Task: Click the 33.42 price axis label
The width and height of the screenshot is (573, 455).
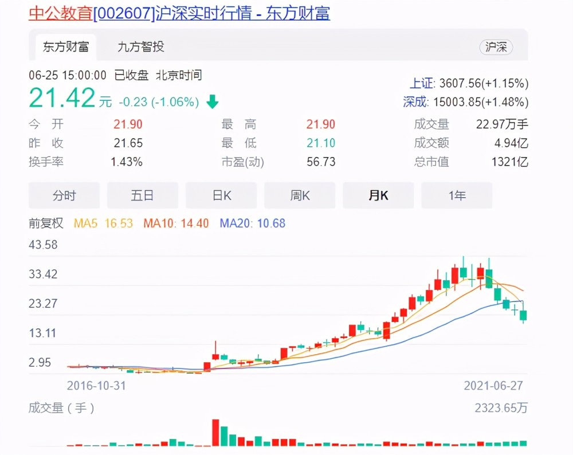Action: [43, 274]
